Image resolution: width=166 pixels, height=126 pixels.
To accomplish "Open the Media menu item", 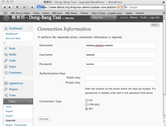I will [x=12, y=54].
